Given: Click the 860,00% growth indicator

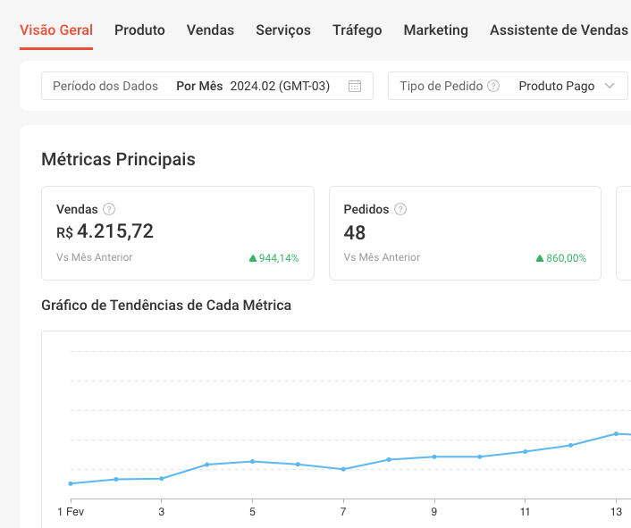Looking at the screenshot, I should click(x=561, y=258).
